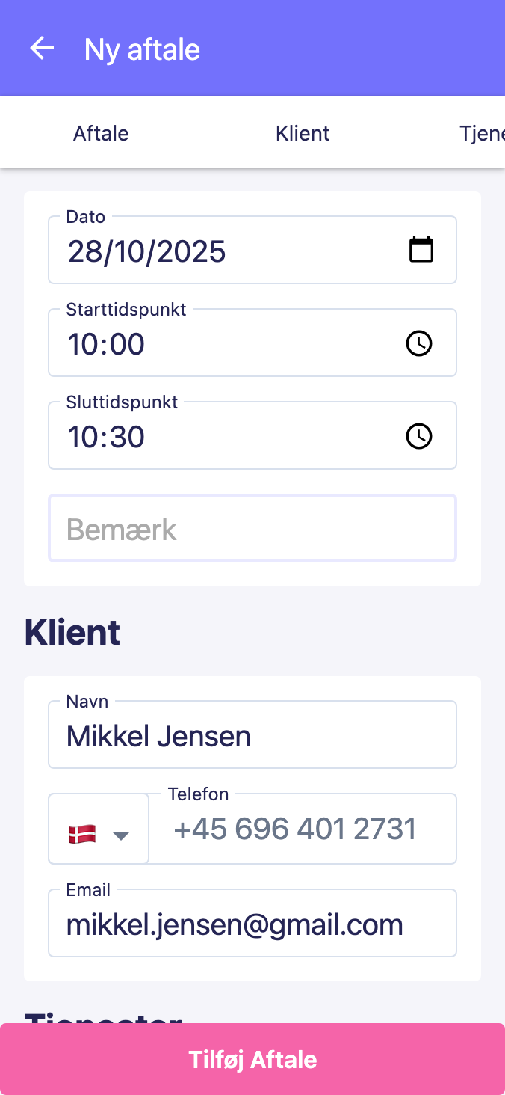Select the Starttidspunkt field showing 10:00
The height and width of the screenshot is (1095, 505).
pyautogui.click(x=224, y=344)
